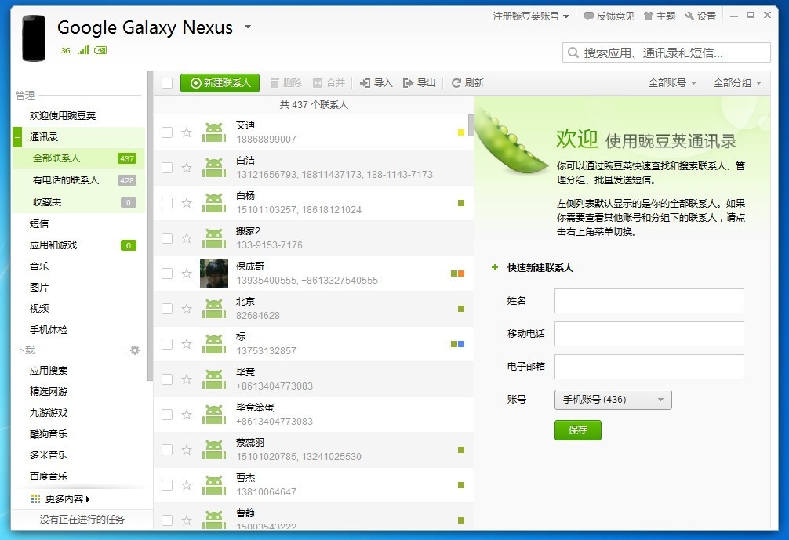Open 主题 theme options
Image resolution: width=789 pixels, height=540 pixels.
pos(660,16)
